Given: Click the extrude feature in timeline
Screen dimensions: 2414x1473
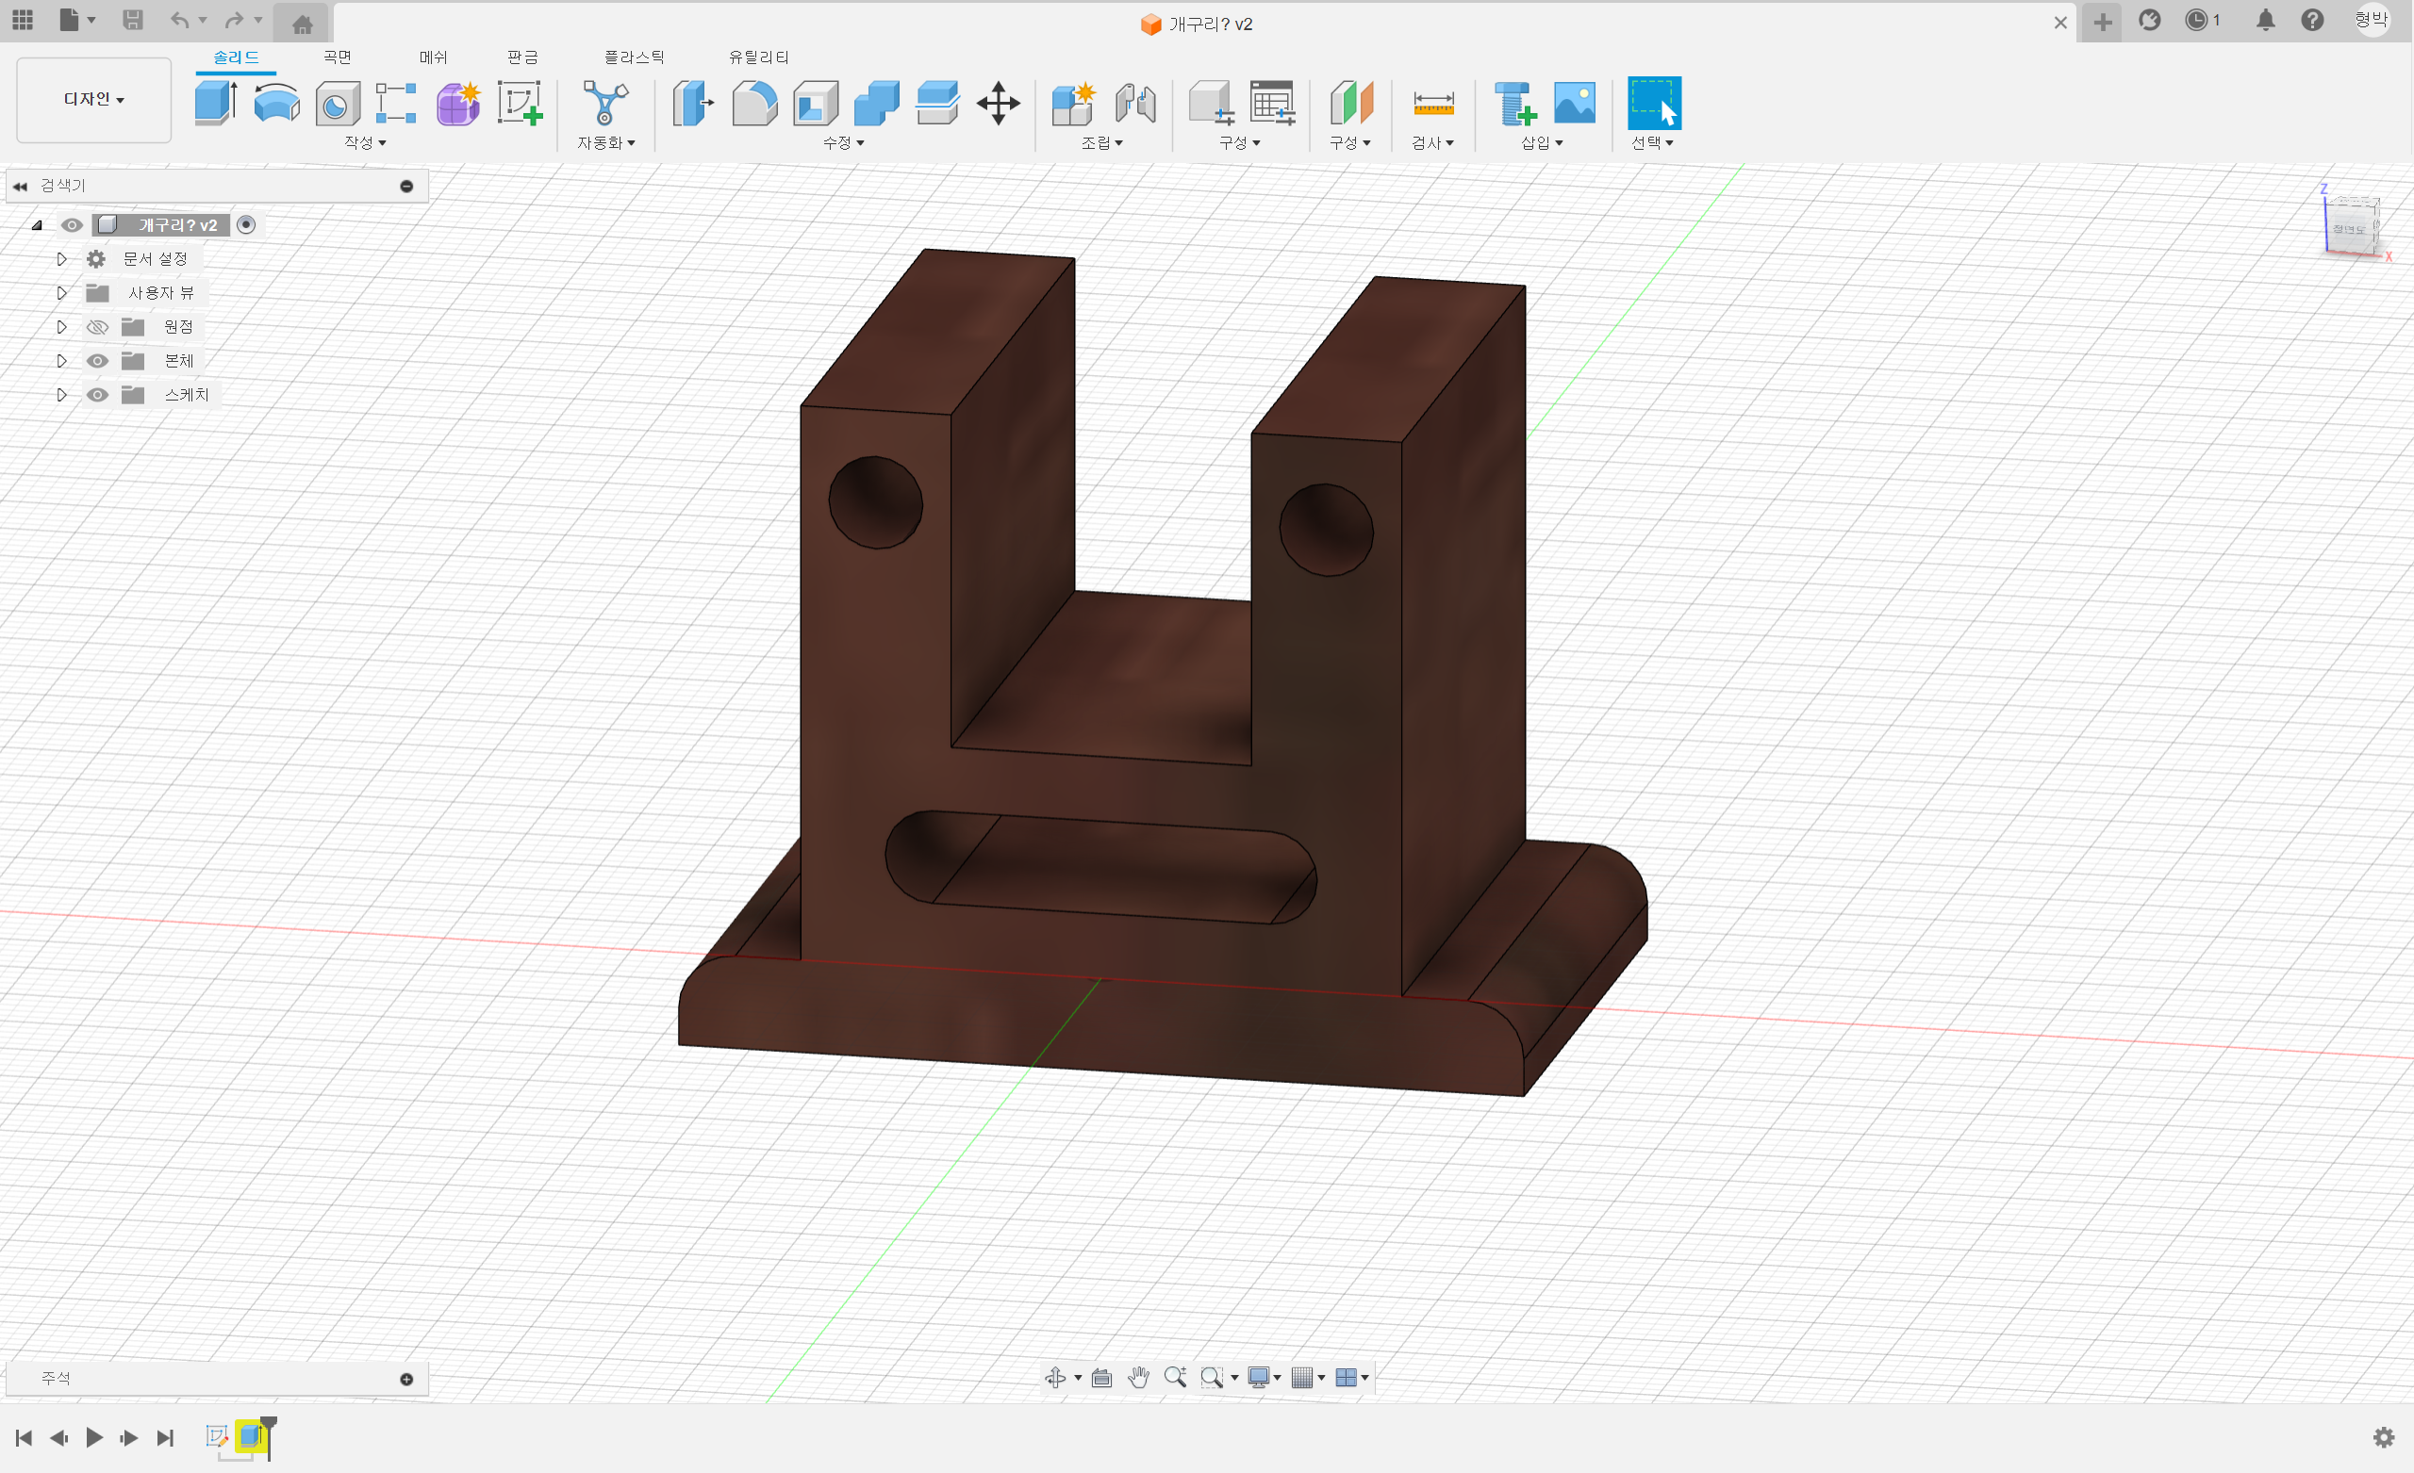Looking at the screenshot, I should 251,1437.
